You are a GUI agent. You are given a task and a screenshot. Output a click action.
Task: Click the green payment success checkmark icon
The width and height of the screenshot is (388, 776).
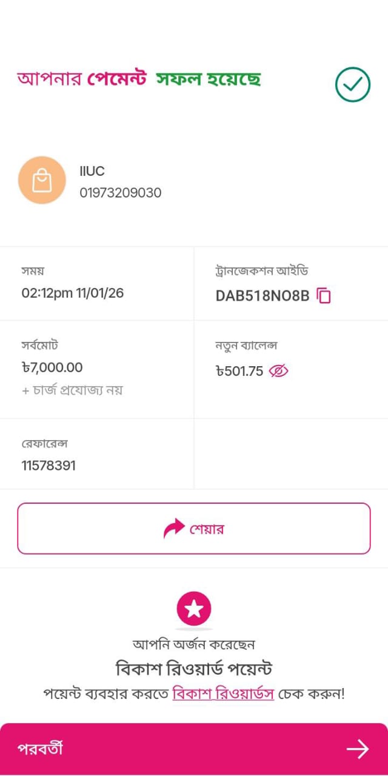352,84
